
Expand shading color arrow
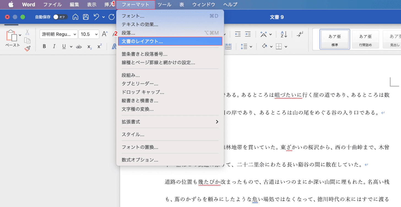coord(271,47)
